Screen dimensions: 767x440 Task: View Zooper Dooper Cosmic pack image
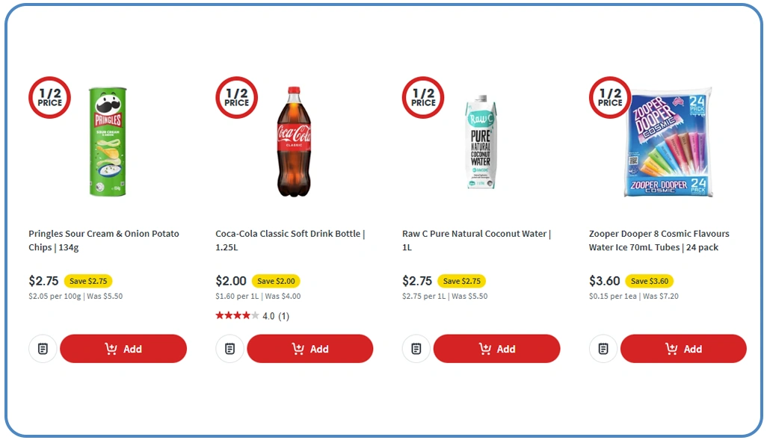click(x=669, y=142)
